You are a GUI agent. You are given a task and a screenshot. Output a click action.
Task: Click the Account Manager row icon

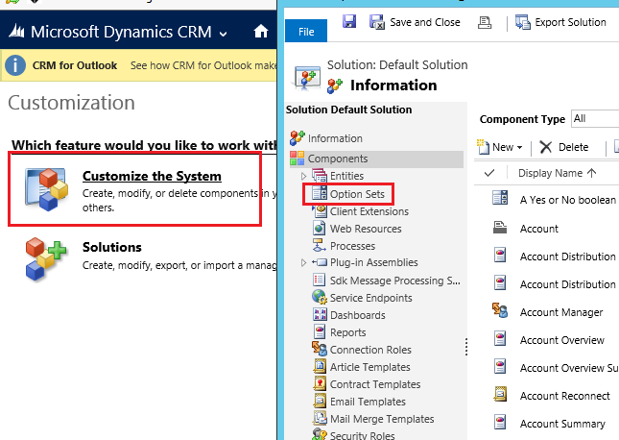(x=499, y=311)
